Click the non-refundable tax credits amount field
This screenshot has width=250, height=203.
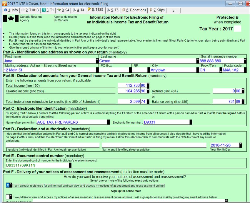click(132, 101)
